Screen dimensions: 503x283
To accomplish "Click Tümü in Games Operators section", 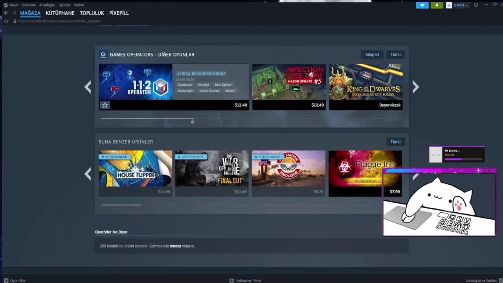I will [x=395, y=55].
